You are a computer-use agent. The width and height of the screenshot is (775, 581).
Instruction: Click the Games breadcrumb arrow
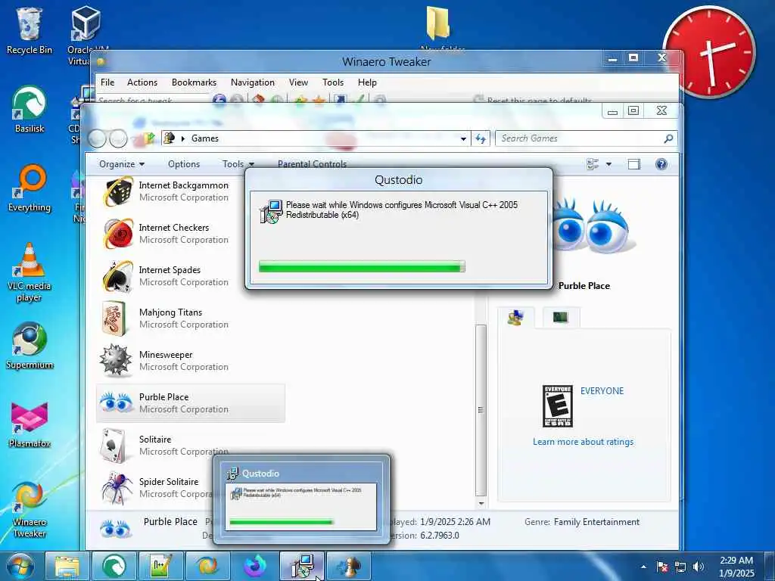coord(183,139)
